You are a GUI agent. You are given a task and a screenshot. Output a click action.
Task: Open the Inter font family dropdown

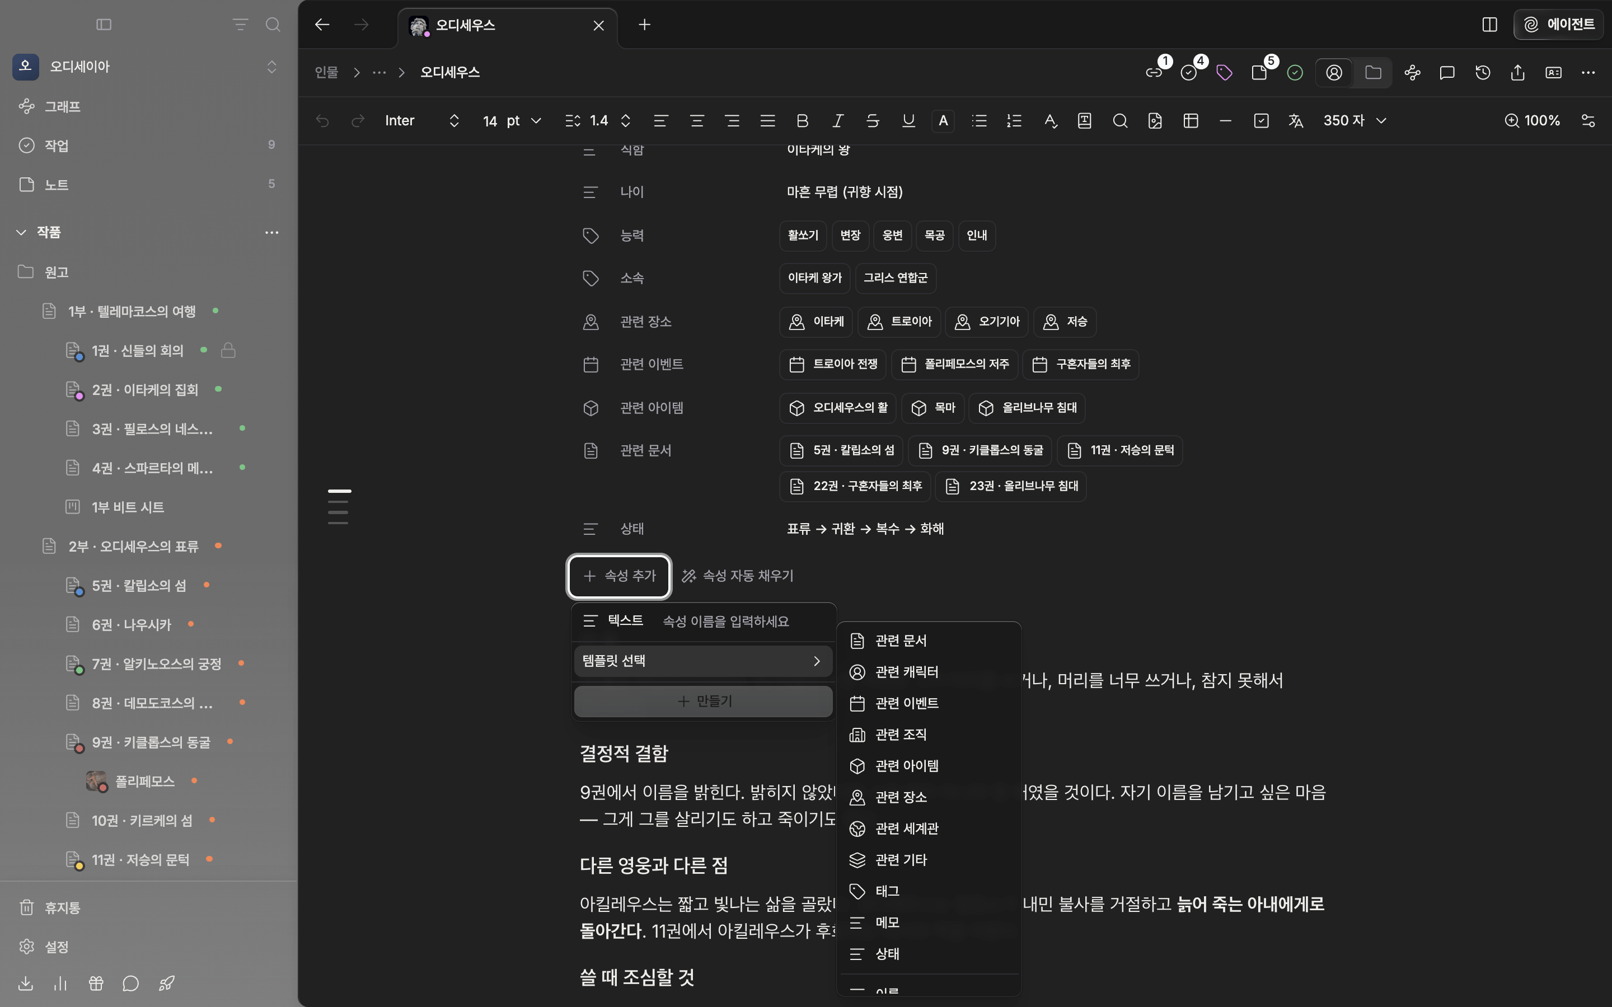(x=423, y=120)
